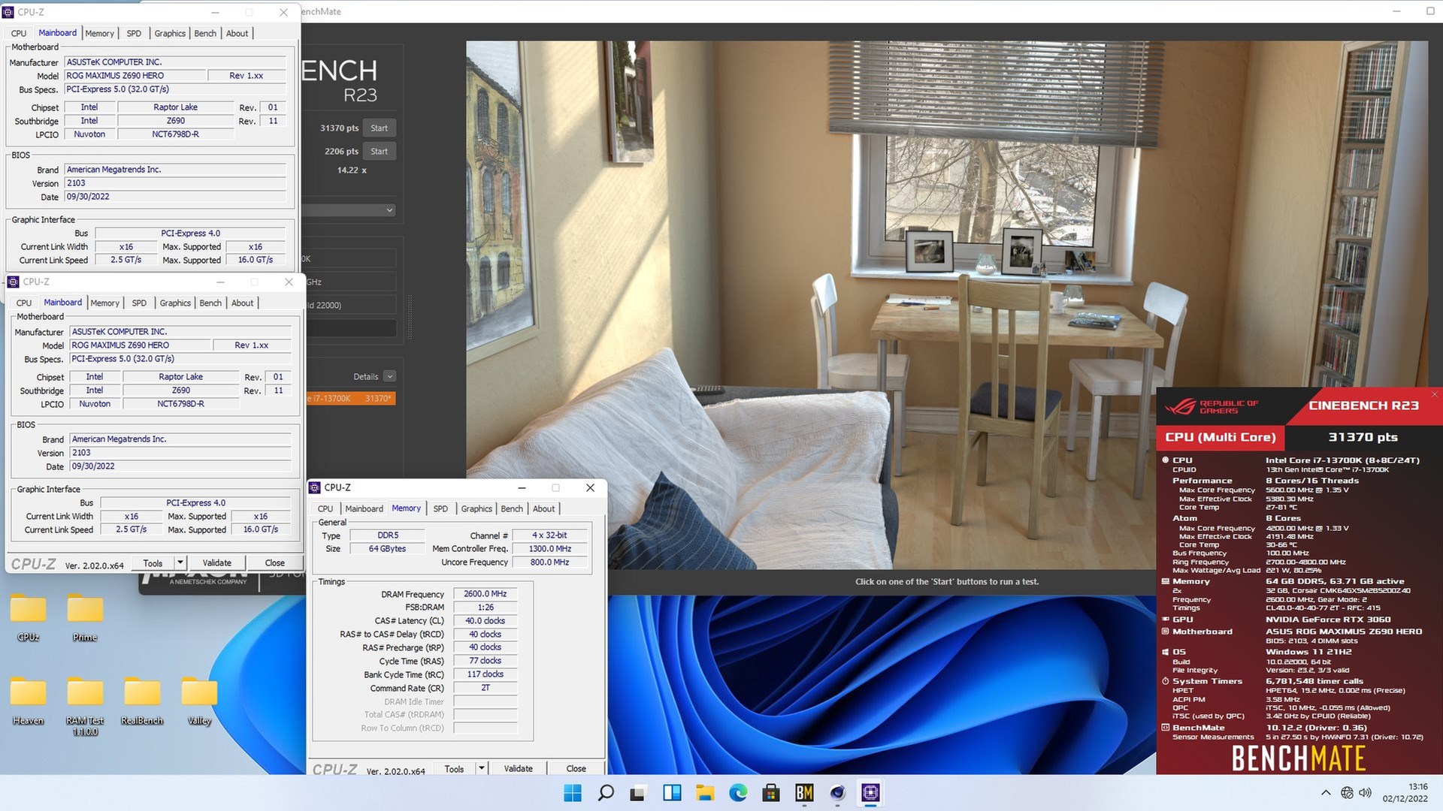Screen dimensions: 1443x811
Task: Open the taskbar clock showing 13:16
Action: (x=1405, y=792)
